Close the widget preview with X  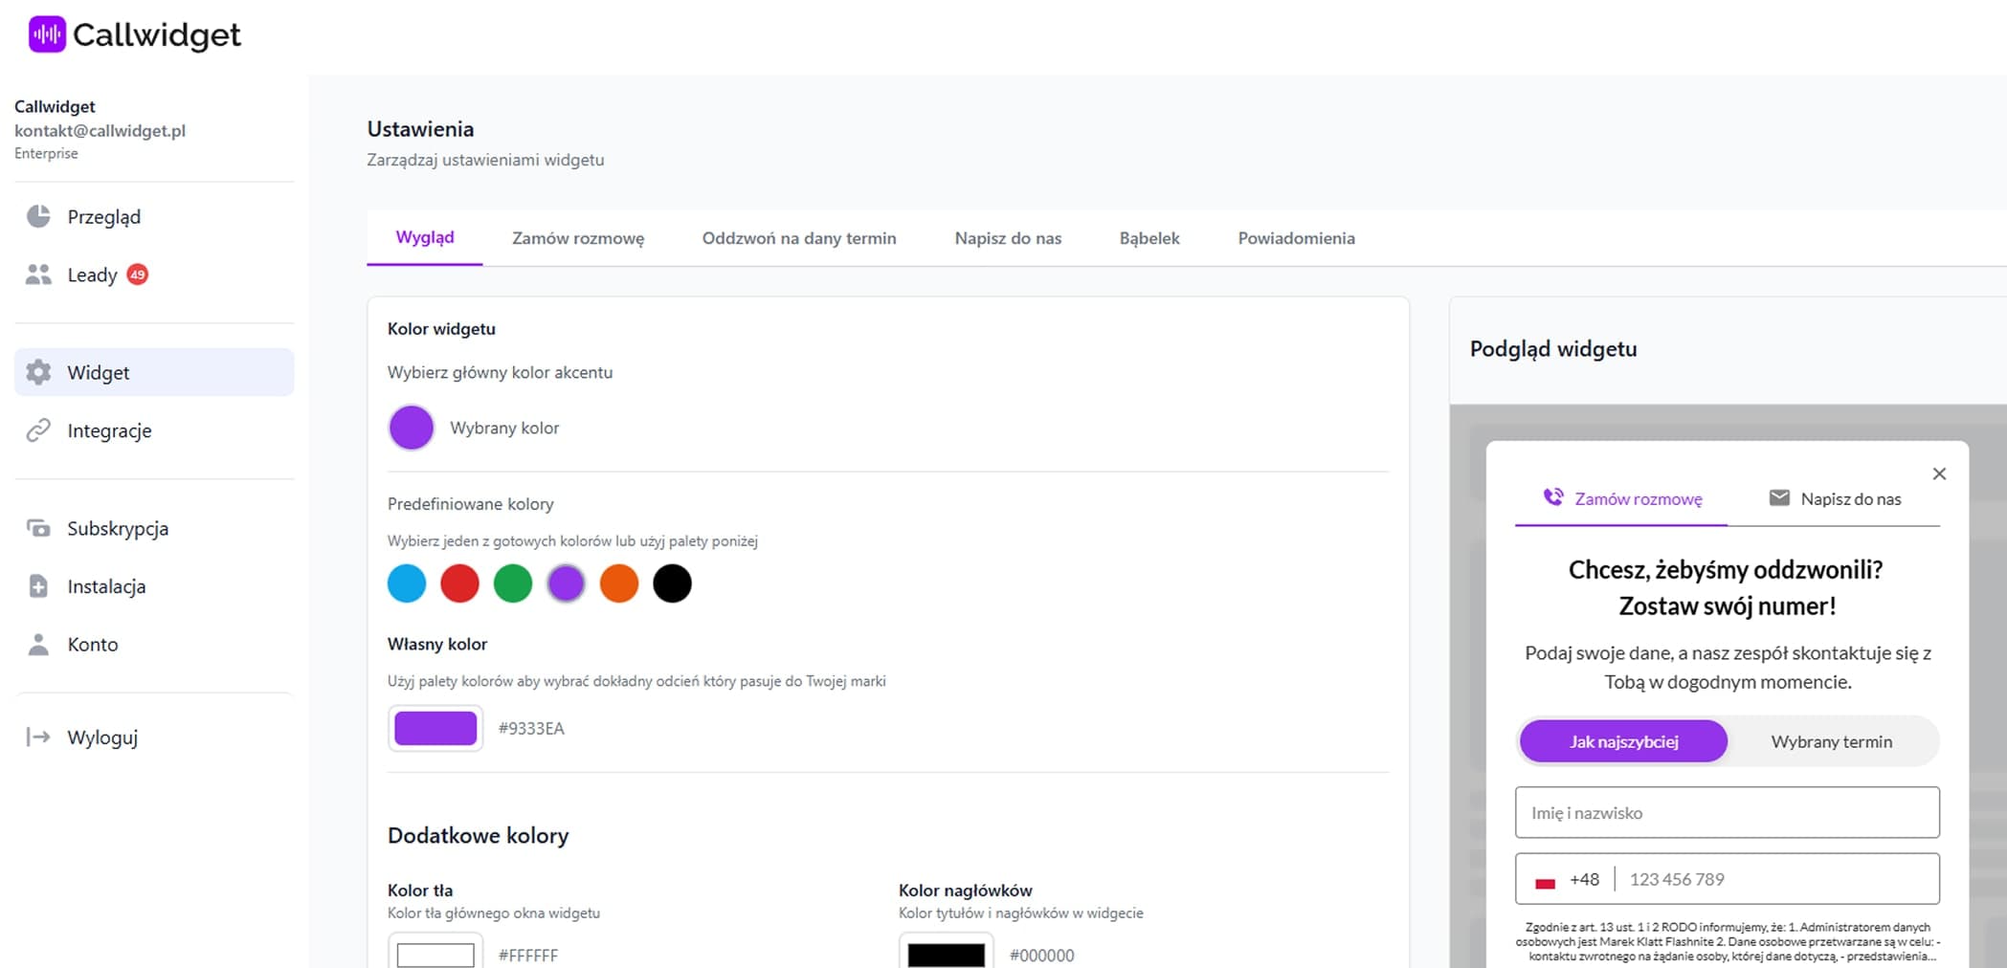(1939, 473)
